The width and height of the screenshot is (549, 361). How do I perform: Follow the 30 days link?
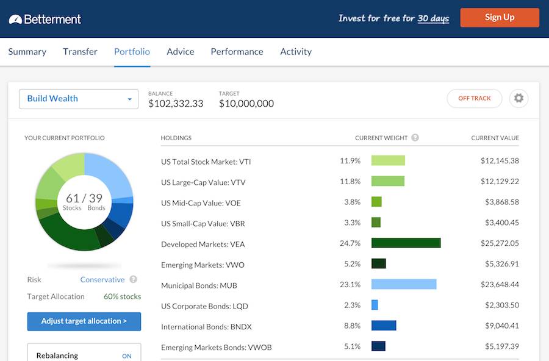(433, 18)
